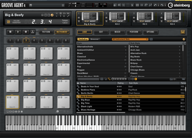Click the pad lock icon
The image size is (192, 138).
coord(22,111)
